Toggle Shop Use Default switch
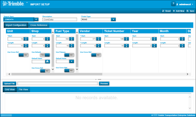This screenshot has width=196, height=117. coord(45,55)
